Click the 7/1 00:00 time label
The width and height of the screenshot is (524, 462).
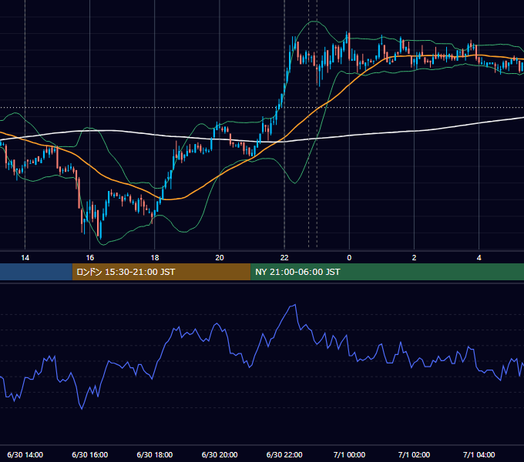click(349, 454)
